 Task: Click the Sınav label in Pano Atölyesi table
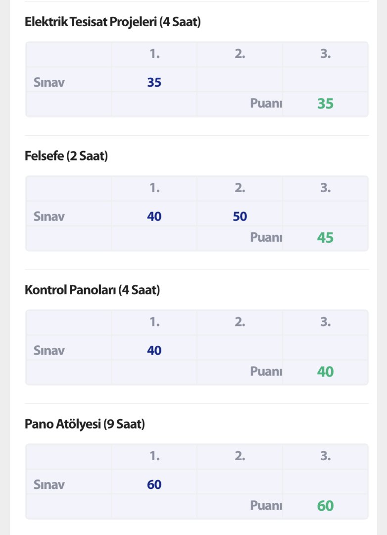click(x=49, y=484)
